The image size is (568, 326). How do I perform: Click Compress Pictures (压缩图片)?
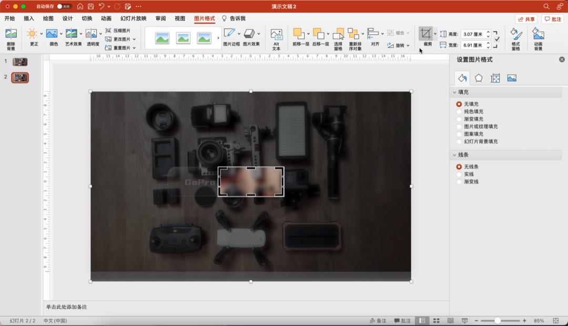[x=118, y=30]
